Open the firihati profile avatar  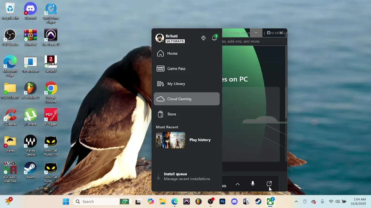[x=159, y=38]
